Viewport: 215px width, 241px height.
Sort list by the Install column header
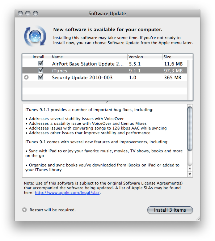coord(40,57)
